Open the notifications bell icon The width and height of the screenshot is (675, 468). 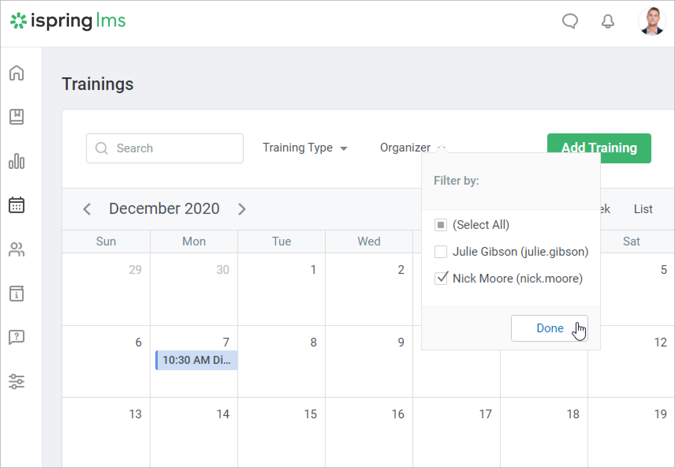tap(608, 21)
